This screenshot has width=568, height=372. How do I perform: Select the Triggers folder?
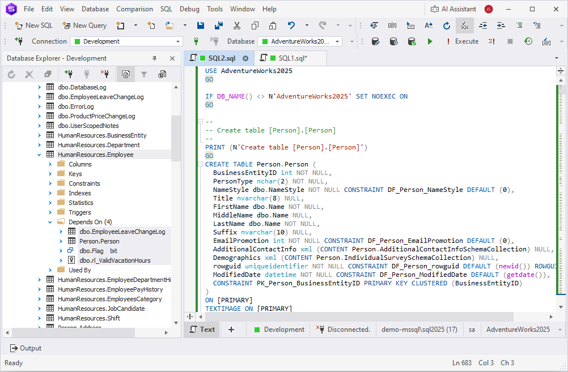(x=80, y=212)
